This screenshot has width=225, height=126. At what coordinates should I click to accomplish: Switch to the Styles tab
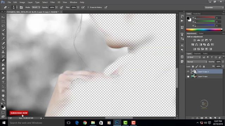pyautogui.click(x=201, y=34)
